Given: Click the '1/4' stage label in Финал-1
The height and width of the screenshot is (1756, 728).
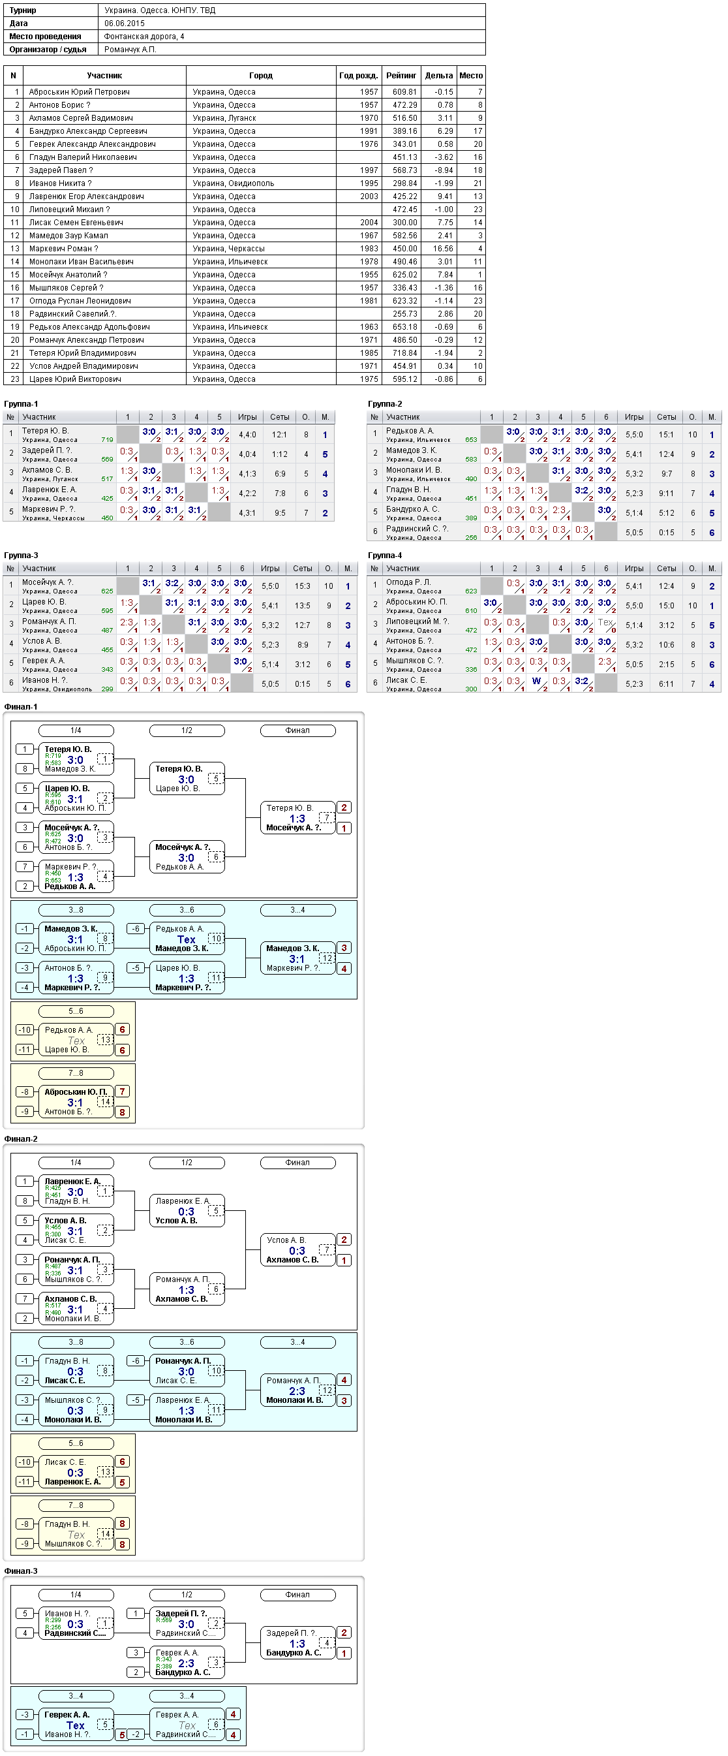Looking at the screenshot, I should pos(76,730).
